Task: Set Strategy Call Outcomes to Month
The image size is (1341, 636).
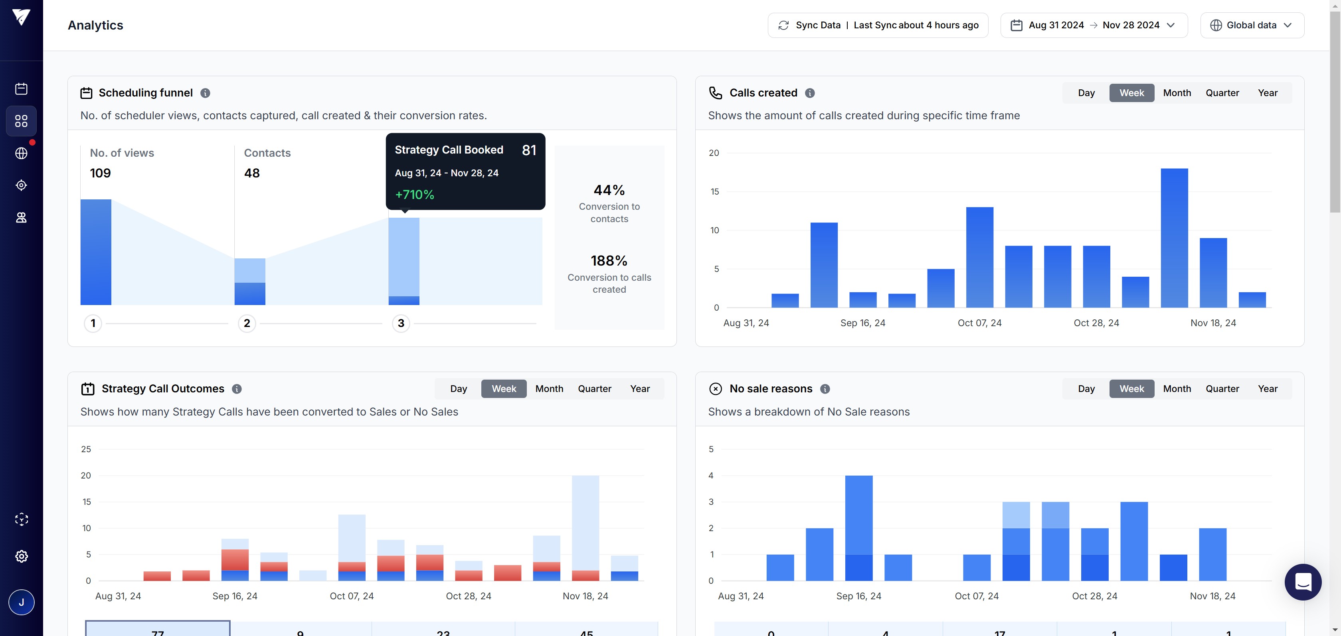Action: coord(549,389)
